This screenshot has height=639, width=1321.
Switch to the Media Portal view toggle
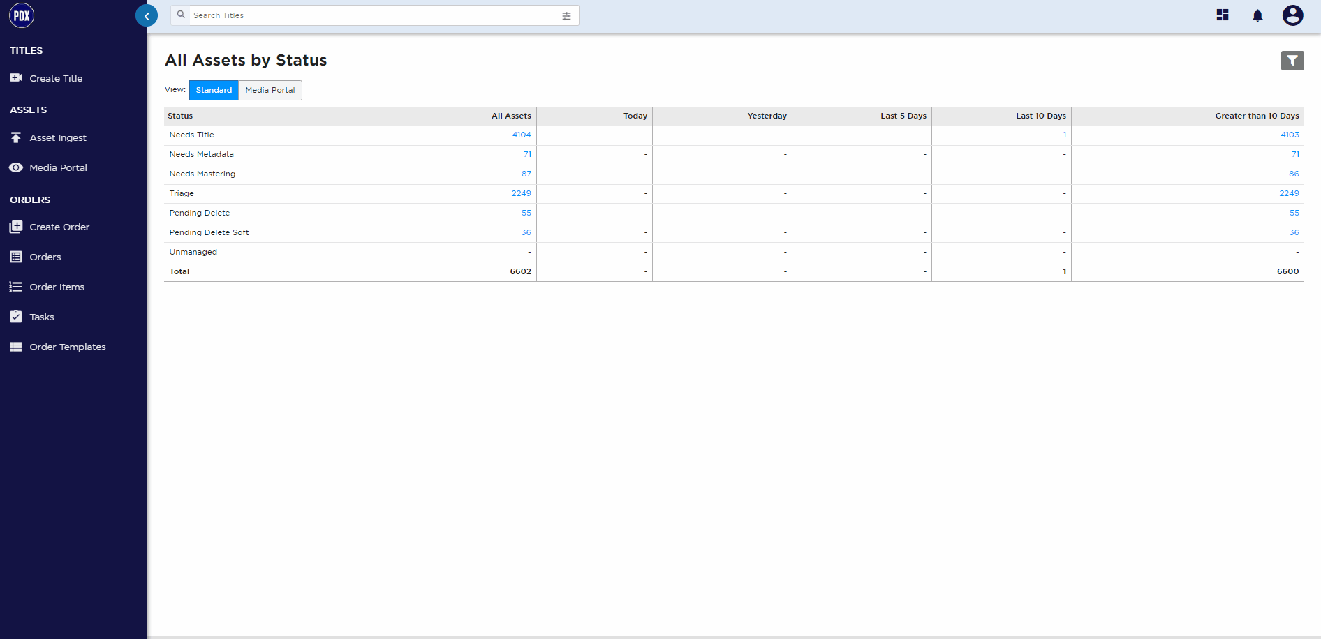(270, 90)
